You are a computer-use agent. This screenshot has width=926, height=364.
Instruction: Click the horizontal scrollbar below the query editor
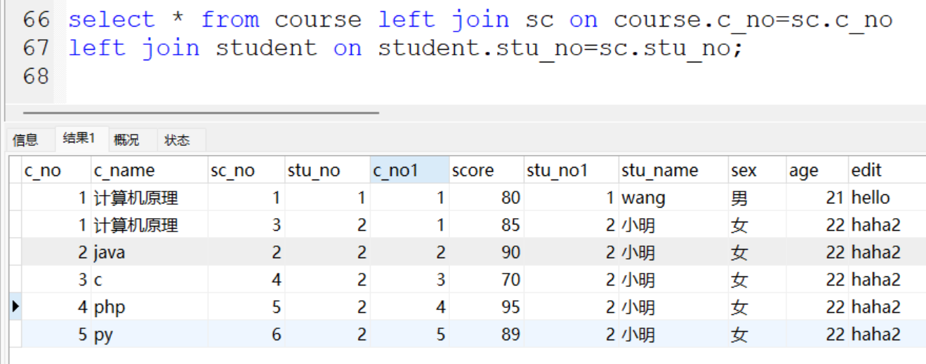(201, 112)
